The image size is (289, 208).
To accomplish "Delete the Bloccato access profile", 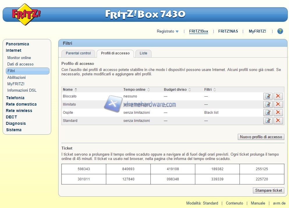I will tap(278, 96).
